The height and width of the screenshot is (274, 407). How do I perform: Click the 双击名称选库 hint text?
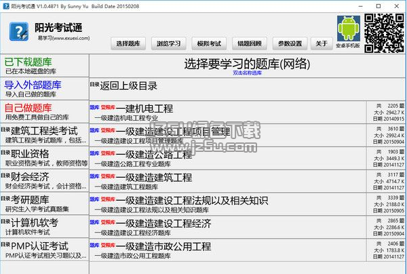247,73
